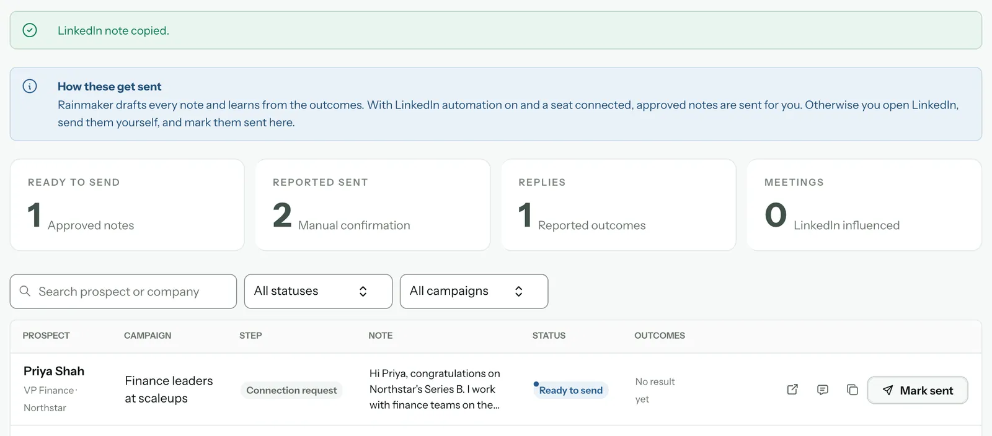The width and height of the screenshot is (992, 436).
Task: Mark Priya Shah's note as sent
Action: [918, 390]
